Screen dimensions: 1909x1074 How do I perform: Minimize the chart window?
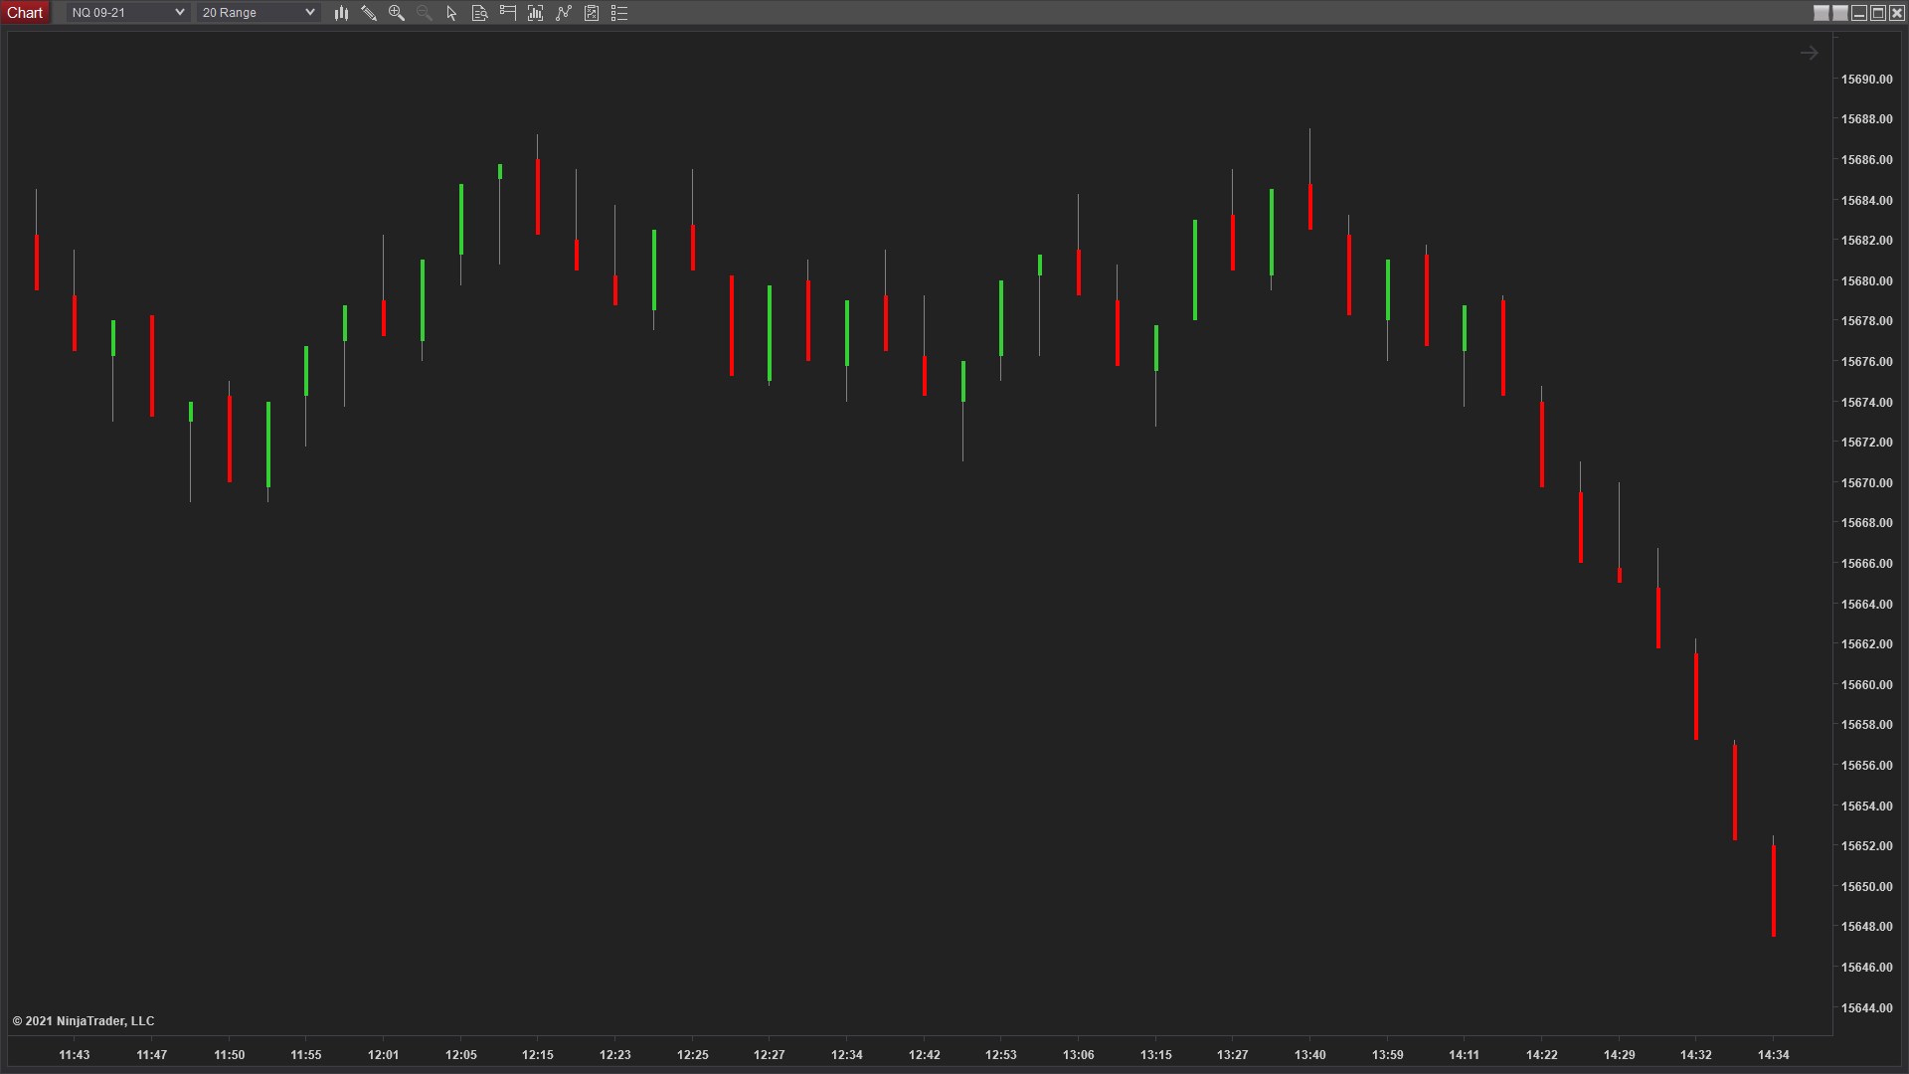coord(1859,13)
